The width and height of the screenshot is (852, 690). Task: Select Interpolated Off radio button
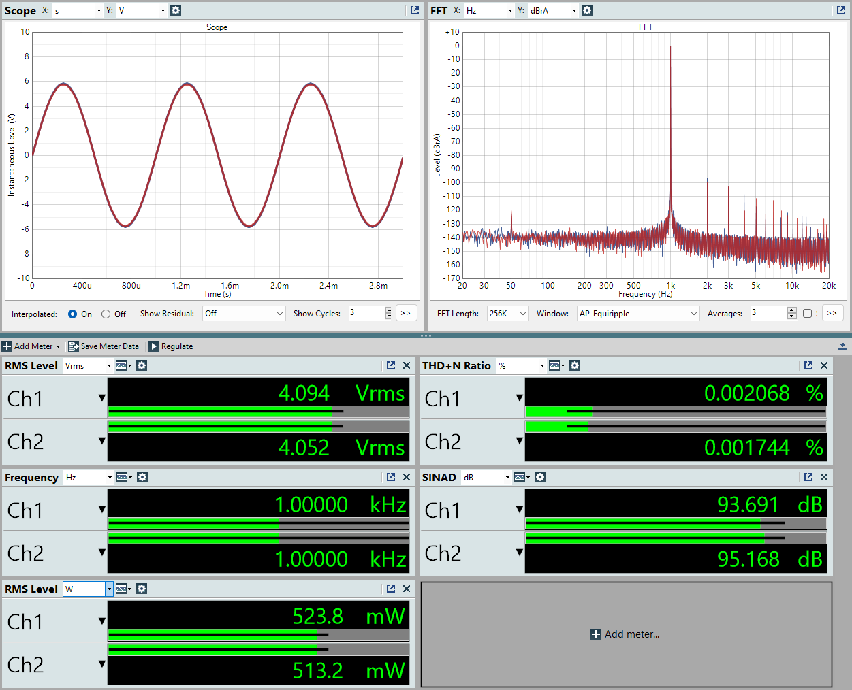(106, 314)
